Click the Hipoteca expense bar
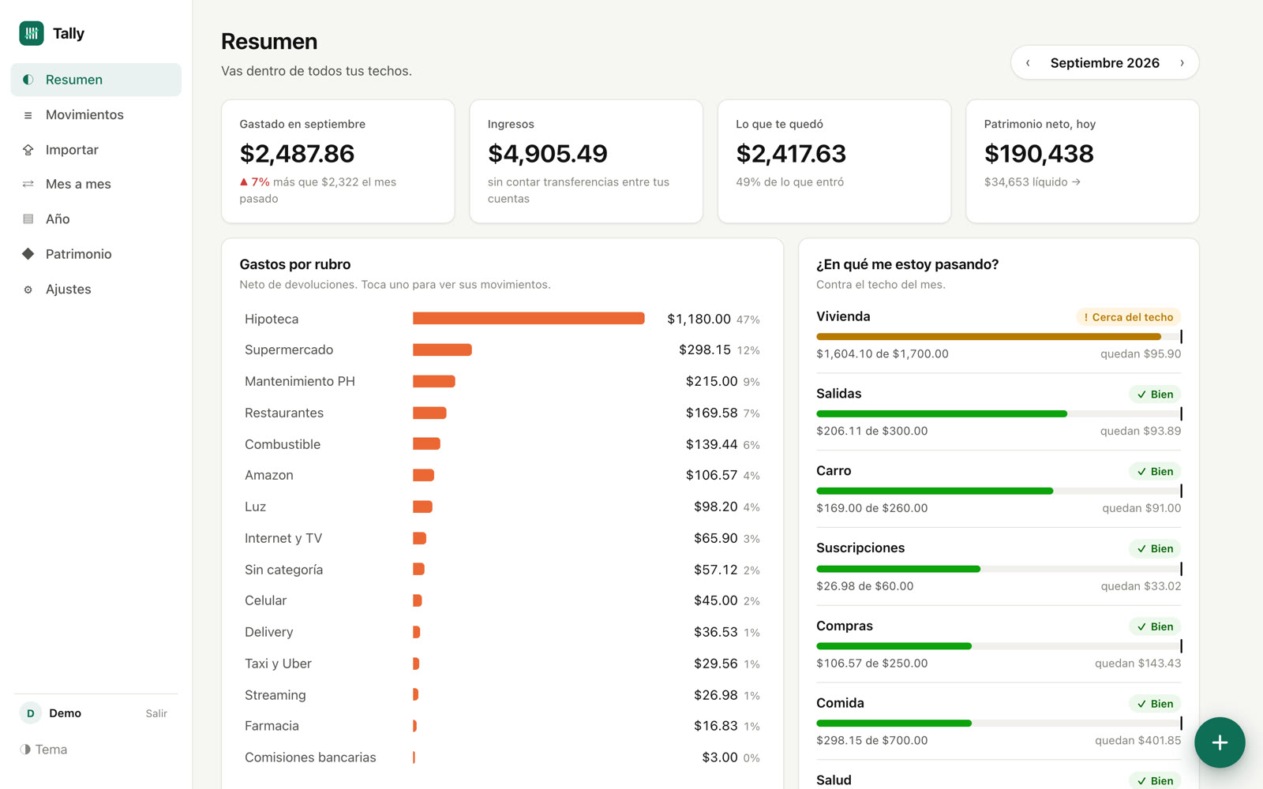Screen dimensions: 1263x789 [529, 319]
